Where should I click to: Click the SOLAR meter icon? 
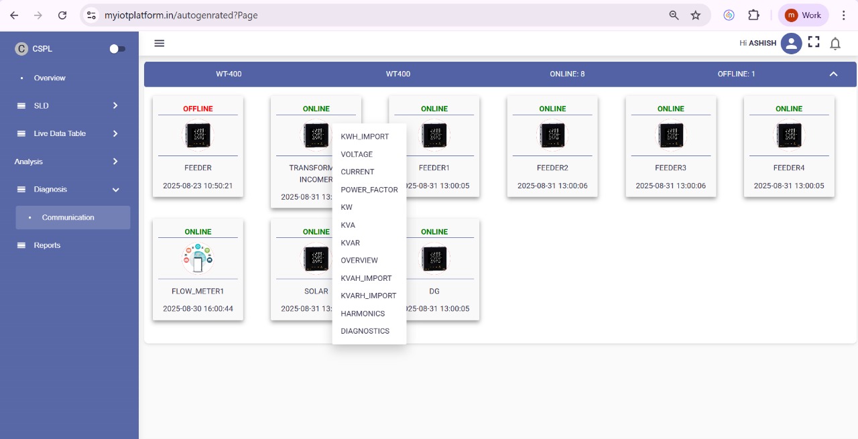316,259
